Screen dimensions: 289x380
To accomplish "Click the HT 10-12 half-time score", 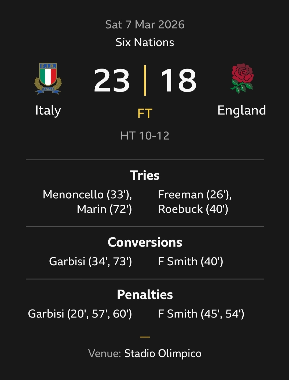I will coord(145,136).
